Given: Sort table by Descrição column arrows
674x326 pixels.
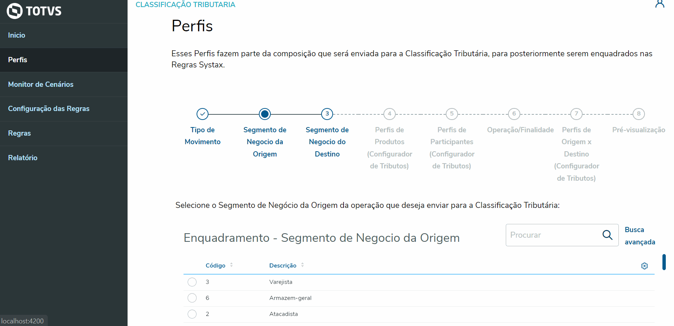Looking at the screenshot, I should click(302, 265).
